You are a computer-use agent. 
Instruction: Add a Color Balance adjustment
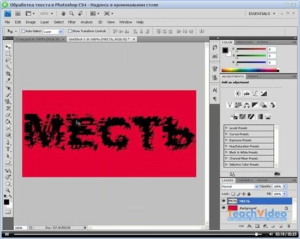[x=247, y=105]
